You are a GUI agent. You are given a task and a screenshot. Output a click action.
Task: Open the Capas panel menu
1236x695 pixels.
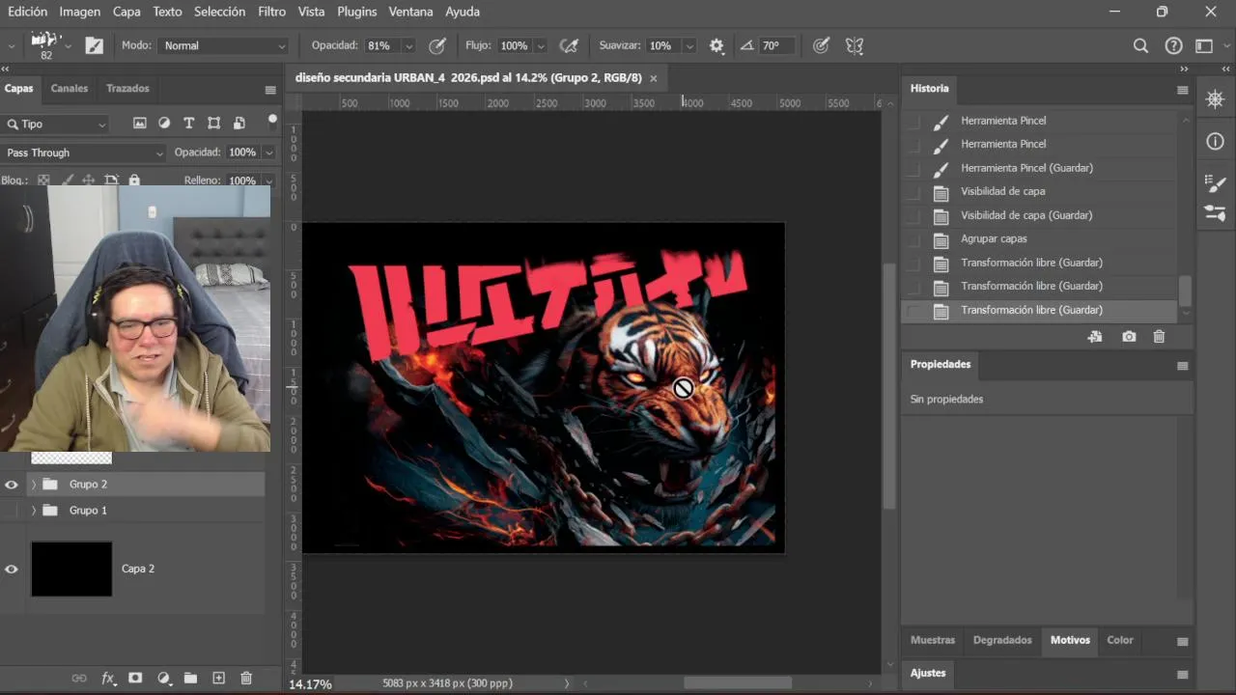click(270, 90)
